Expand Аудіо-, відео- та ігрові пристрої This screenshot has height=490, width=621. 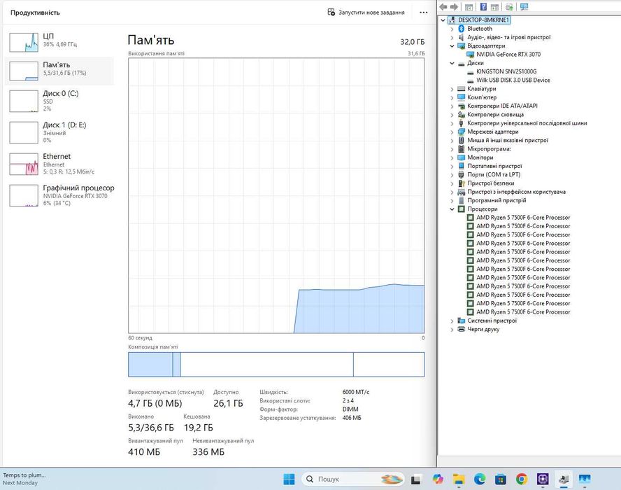point(452,38)
